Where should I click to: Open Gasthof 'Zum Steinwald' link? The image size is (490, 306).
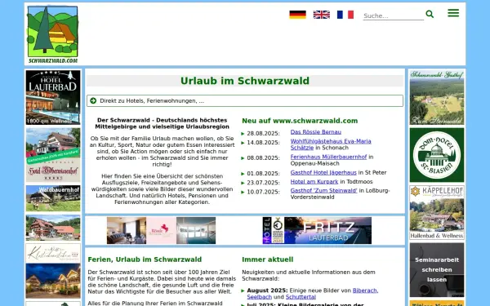point(323,190)
